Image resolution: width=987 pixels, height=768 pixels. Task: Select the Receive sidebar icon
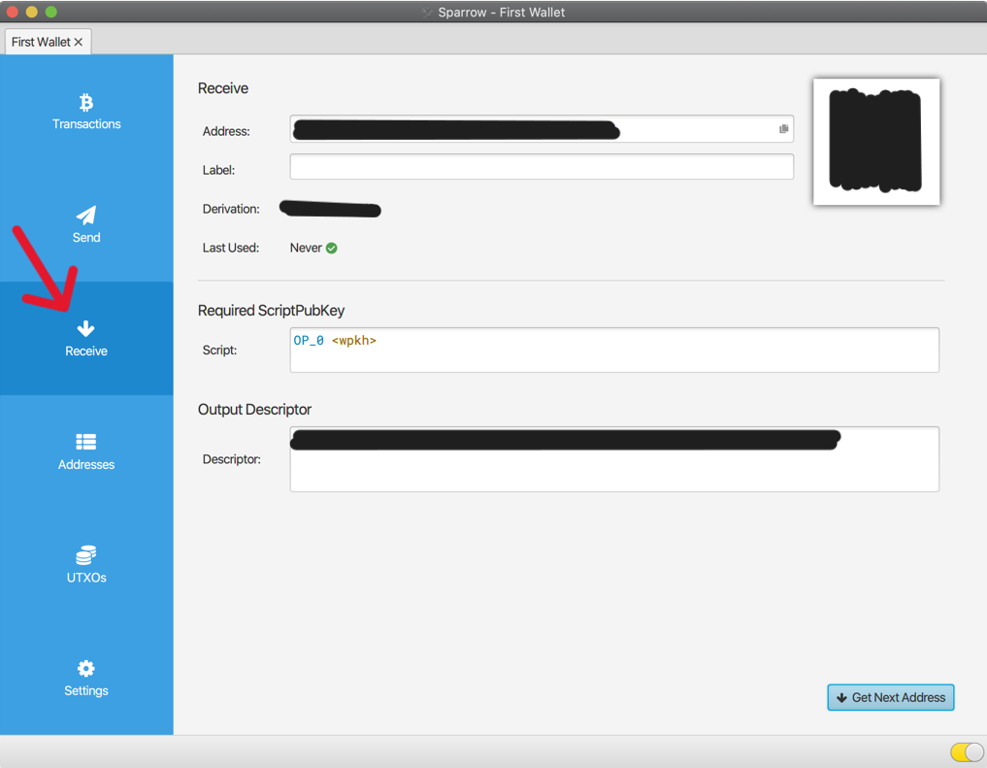click(x=86, y=328)
